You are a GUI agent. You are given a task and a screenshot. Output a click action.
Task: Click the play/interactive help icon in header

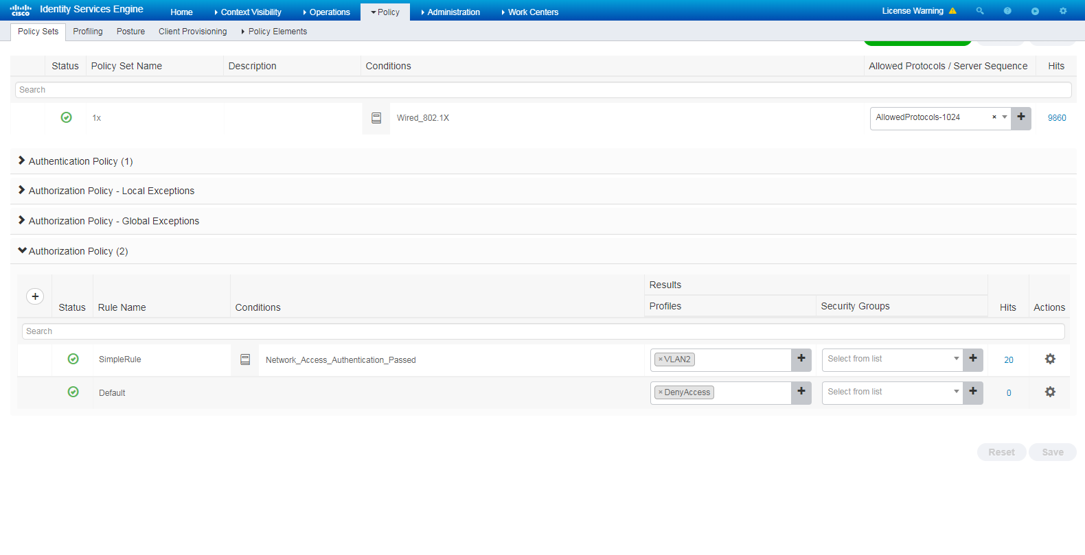(1035, 11)
